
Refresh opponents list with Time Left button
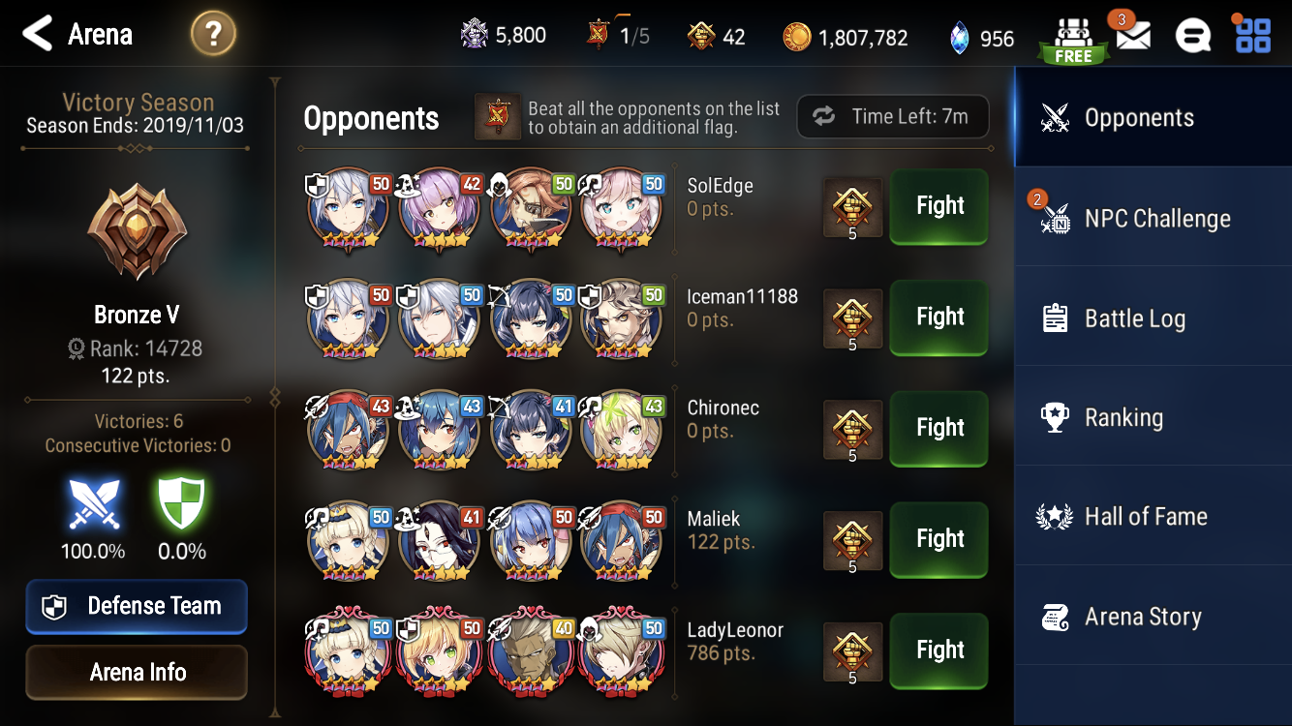coord(893,116)
